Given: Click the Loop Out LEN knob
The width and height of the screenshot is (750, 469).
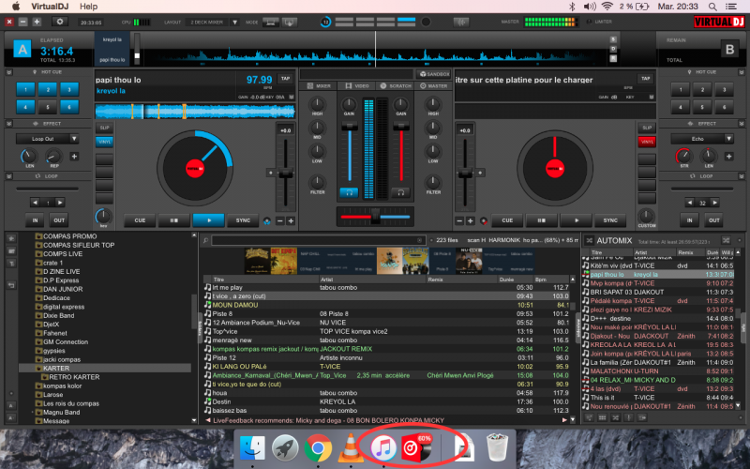Looking at the screenshot, I should (29, 156).
